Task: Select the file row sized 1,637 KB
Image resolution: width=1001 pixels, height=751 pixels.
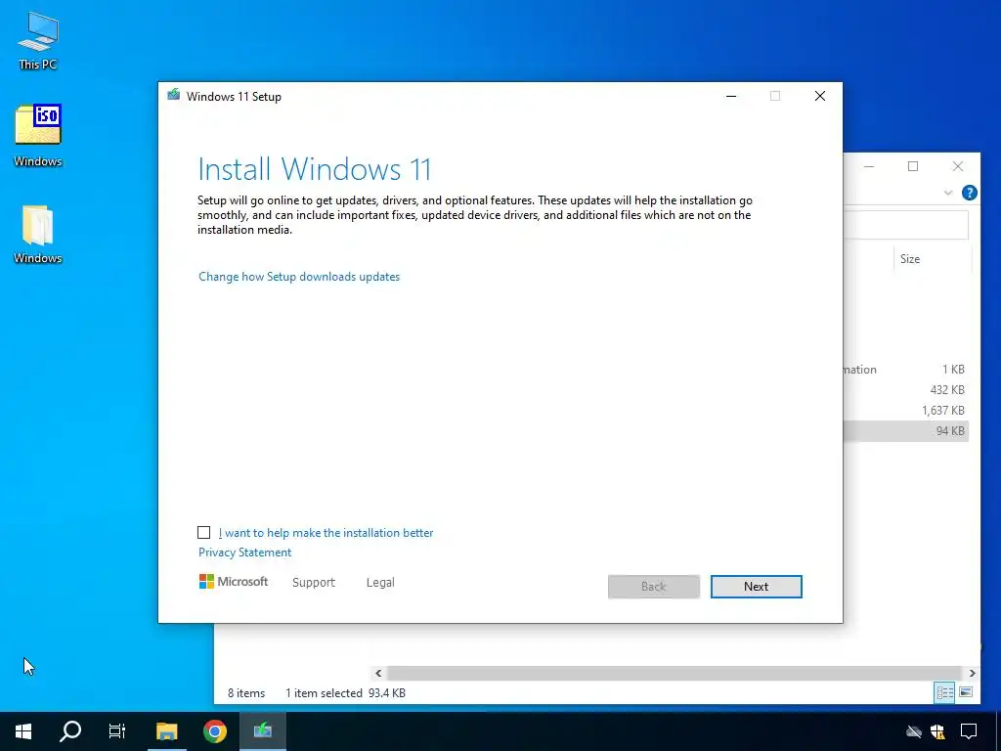Action: [x=906, y=410]
